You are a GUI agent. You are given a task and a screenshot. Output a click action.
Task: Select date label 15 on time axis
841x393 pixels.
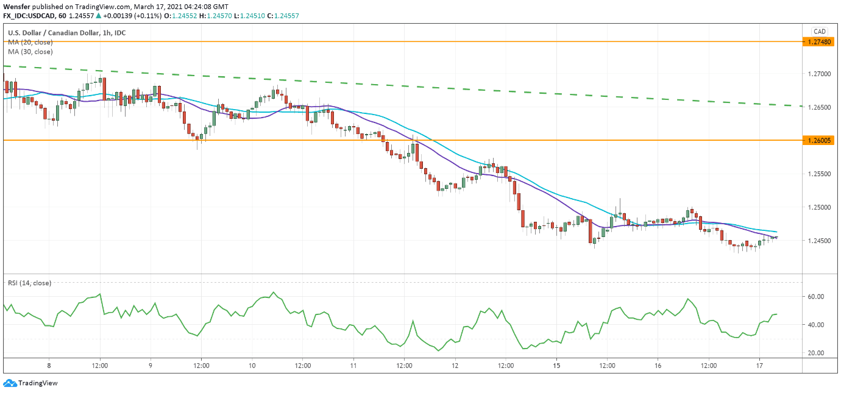point(556,366)
